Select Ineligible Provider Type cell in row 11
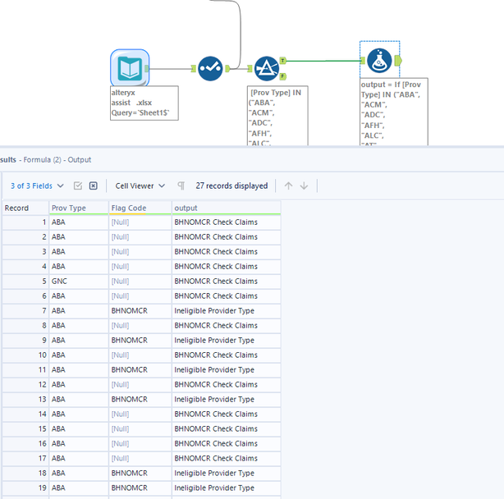This screenshot has height=499, width=504. (x=227, y=370)
